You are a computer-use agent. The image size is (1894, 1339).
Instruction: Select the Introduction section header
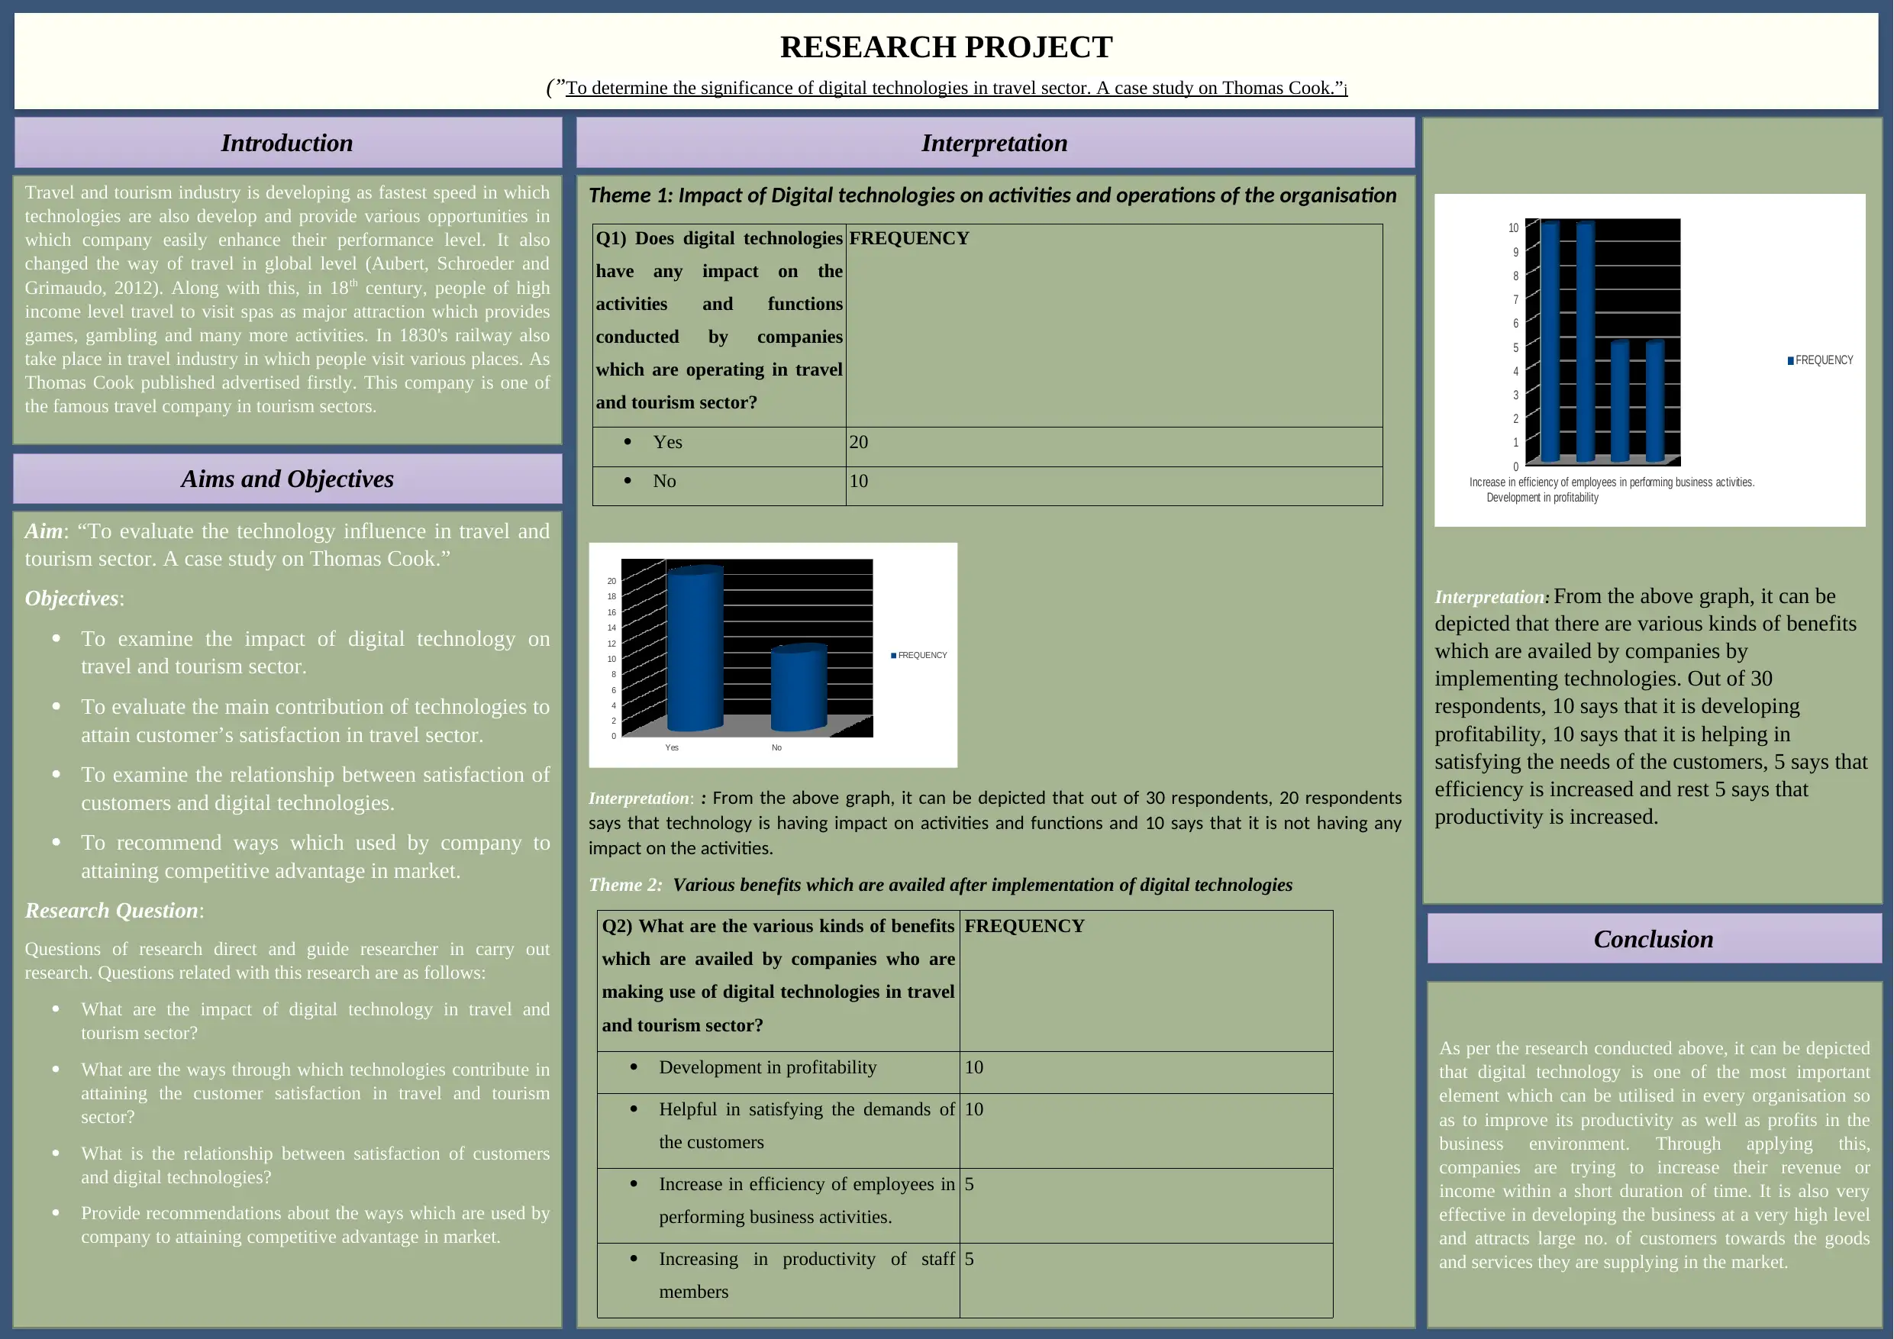click(x=287, y=143)
